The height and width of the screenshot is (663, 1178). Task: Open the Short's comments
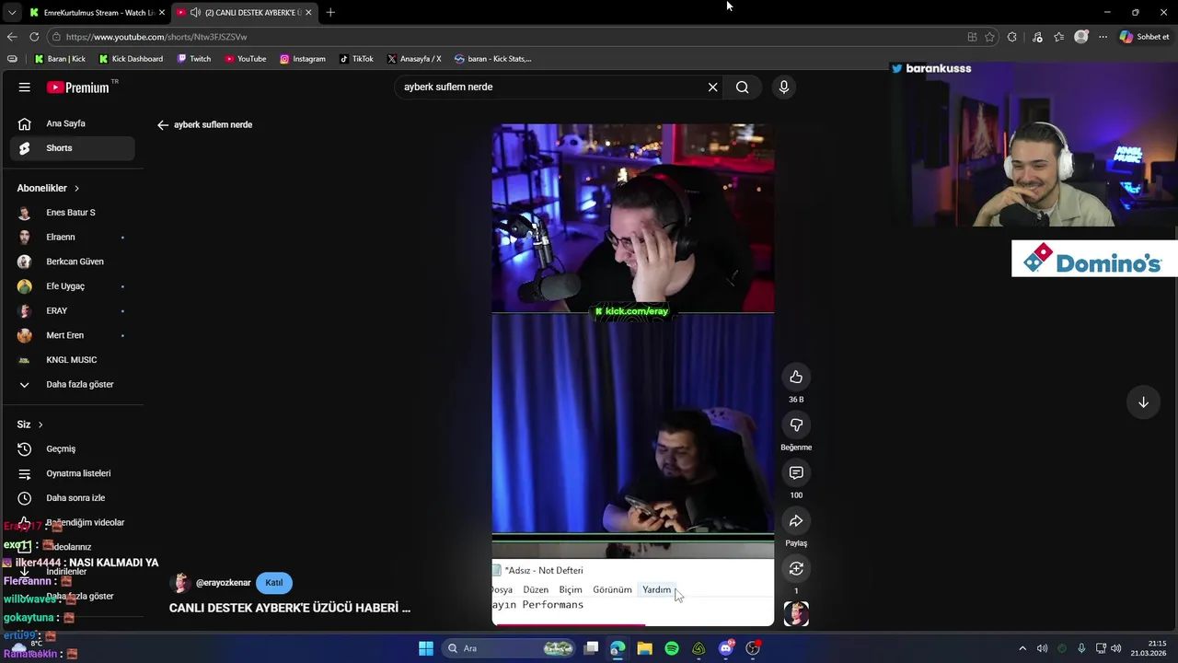pos(796,472)
